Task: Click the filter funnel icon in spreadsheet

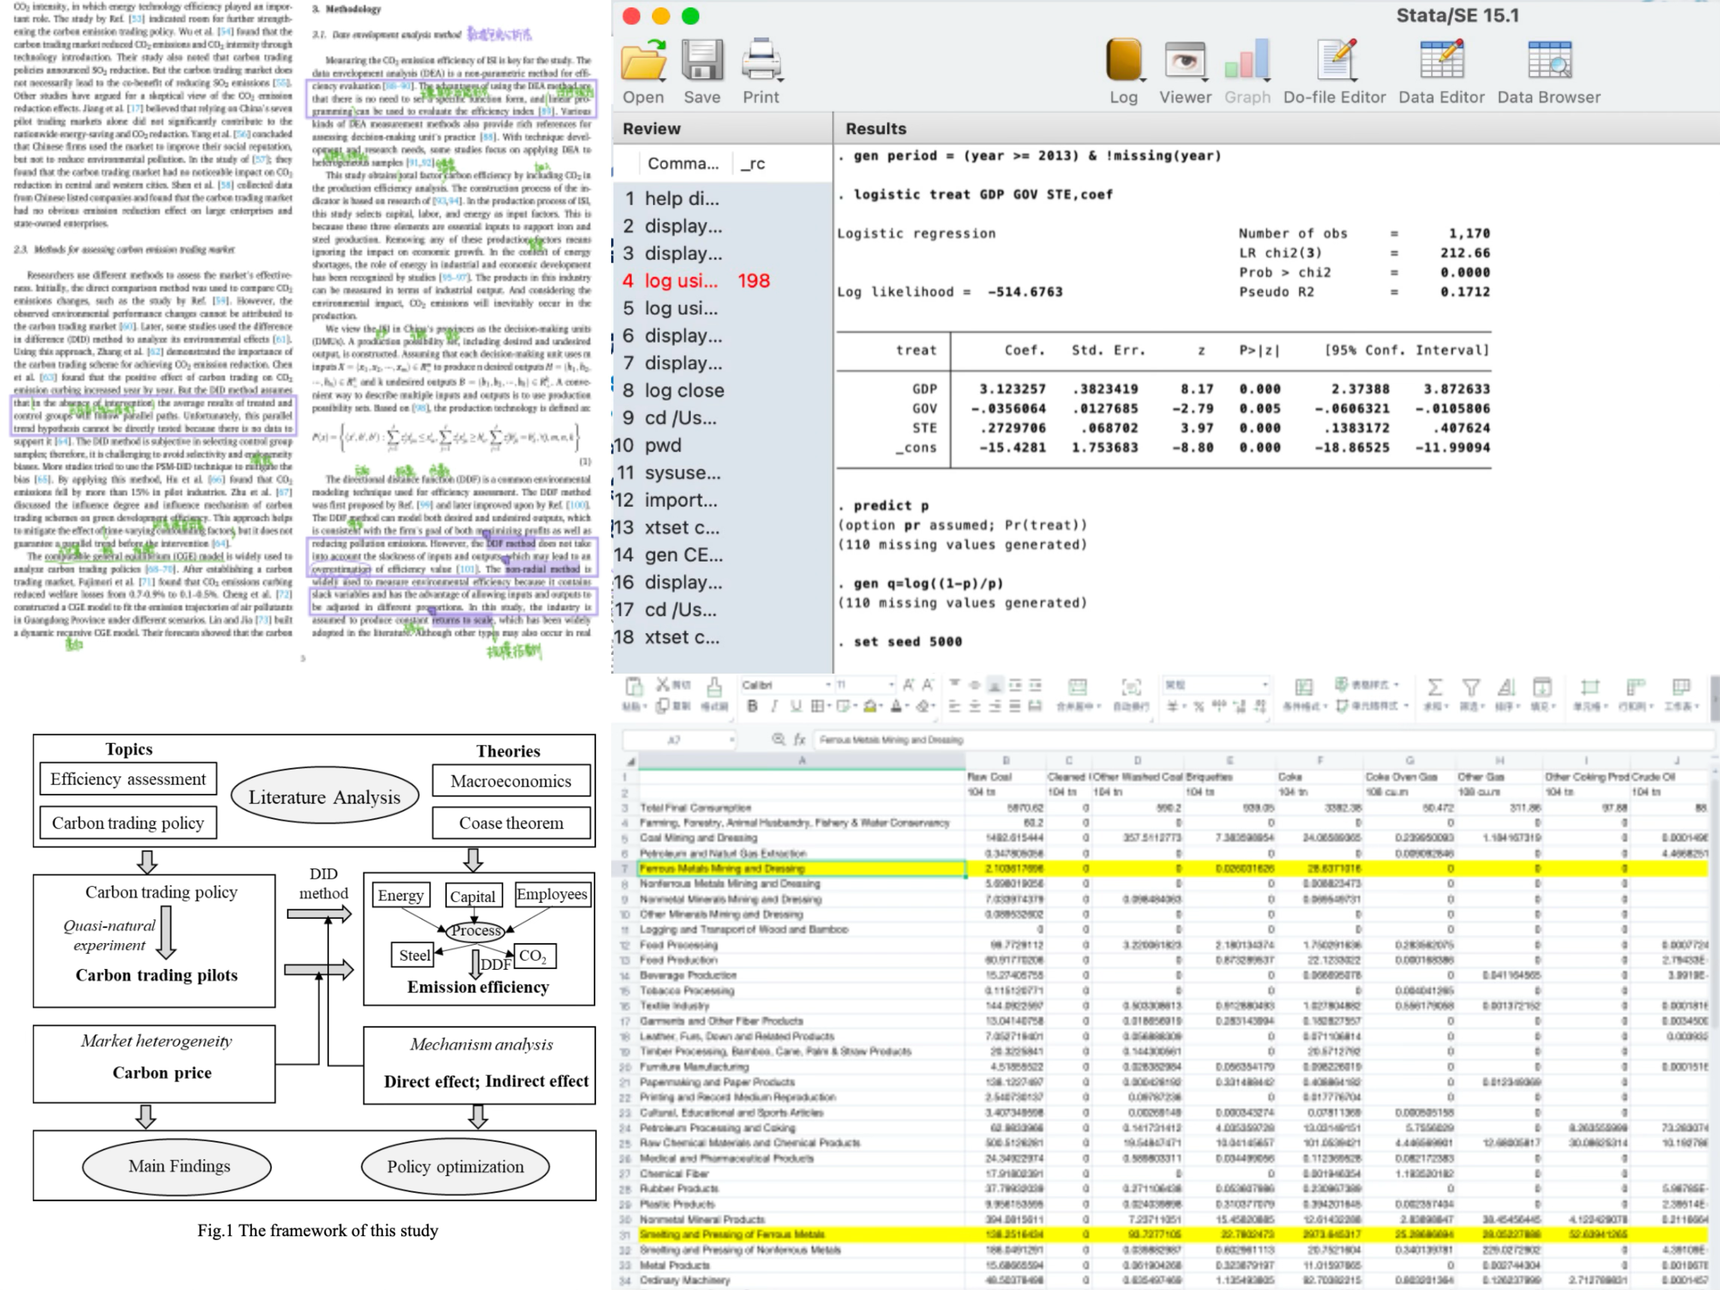Action: 1470,687
